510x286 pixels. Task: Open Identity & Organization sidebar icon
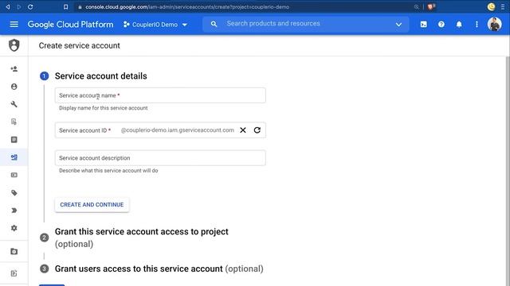click(x=14, y=87)
